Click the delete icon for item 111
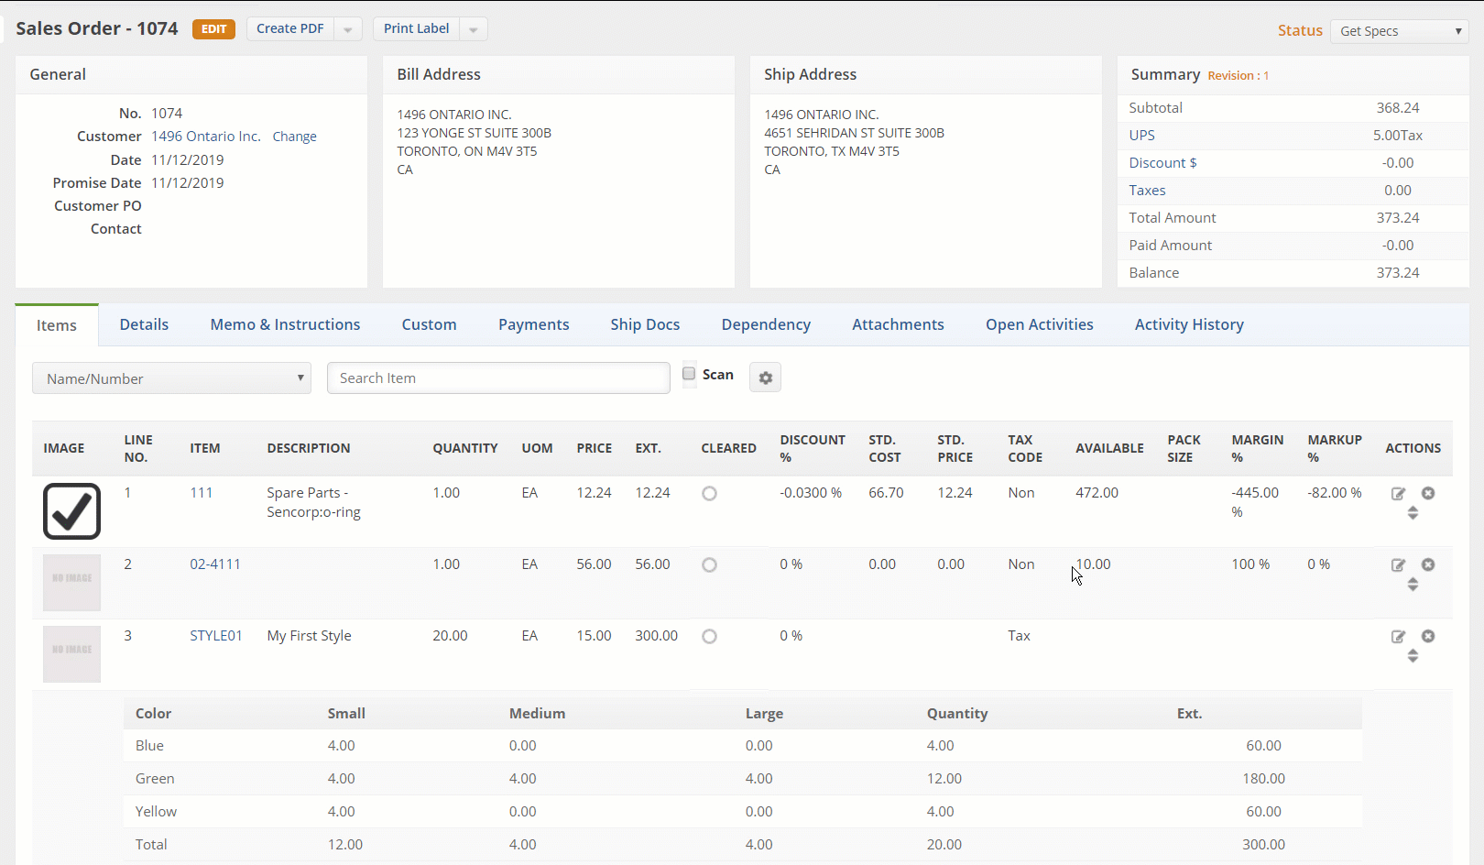The height and width of the screenshot is (865, 1484). click(x=1428, y=493)
